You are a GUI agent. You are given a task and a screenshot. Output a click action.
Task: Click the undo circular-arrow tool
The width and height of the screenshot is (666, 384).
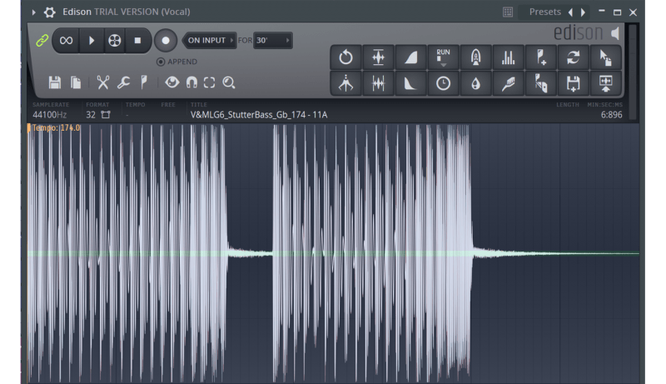point(345,57)
